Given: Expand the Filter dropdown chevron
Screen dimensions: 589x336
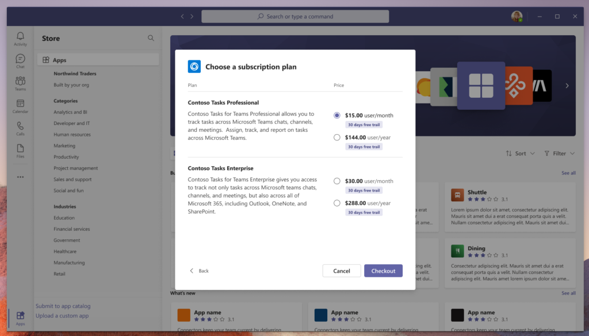Looking at the screenshot, I should click(572, 154).
